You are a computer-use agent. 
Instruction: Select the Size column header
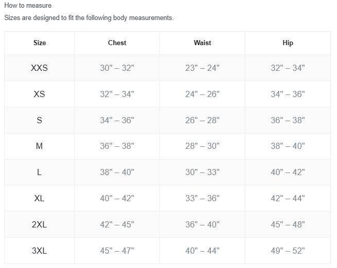[40, 43]
